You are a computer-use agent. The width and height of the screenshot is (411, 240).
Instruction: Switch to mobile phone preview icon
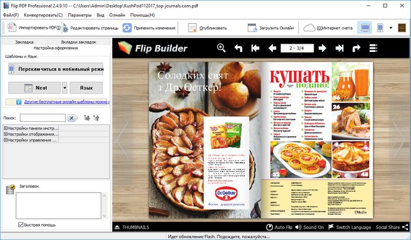tap(380, 28)
